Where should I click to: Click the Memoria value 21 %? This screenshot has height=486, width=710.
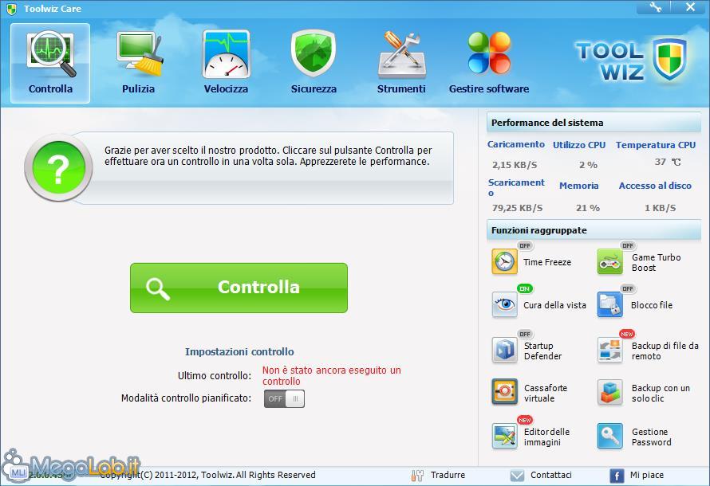588,208
